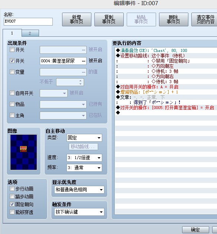
Task: Open the 显示优先度 dropdown
Action: pos(79,189)
